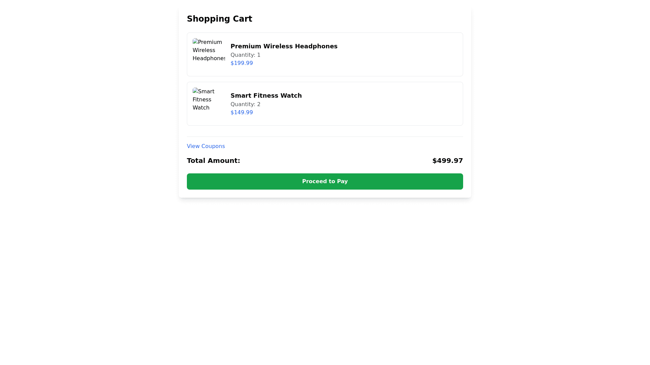Click the $149.99 watch price

point(241,113)
